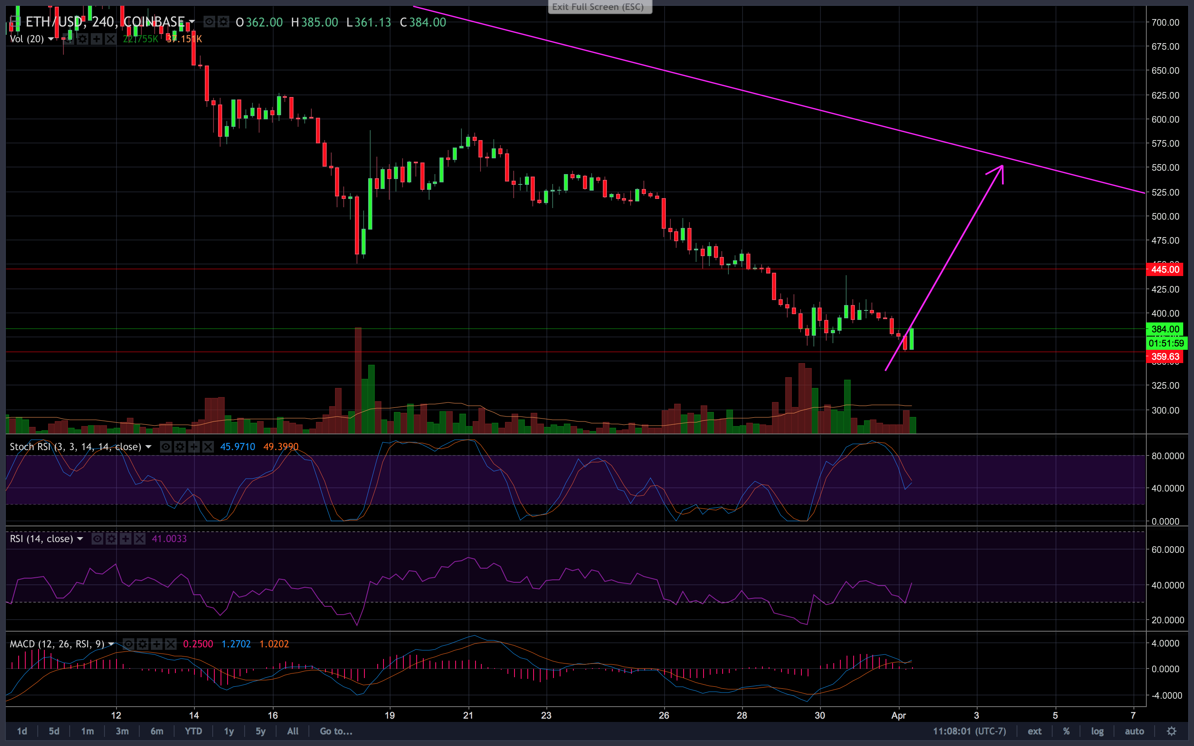This screenshot has width=1194, height=746.
Task: Open Vol (20) indicator settings gear
Action: [x=83, y=39]
